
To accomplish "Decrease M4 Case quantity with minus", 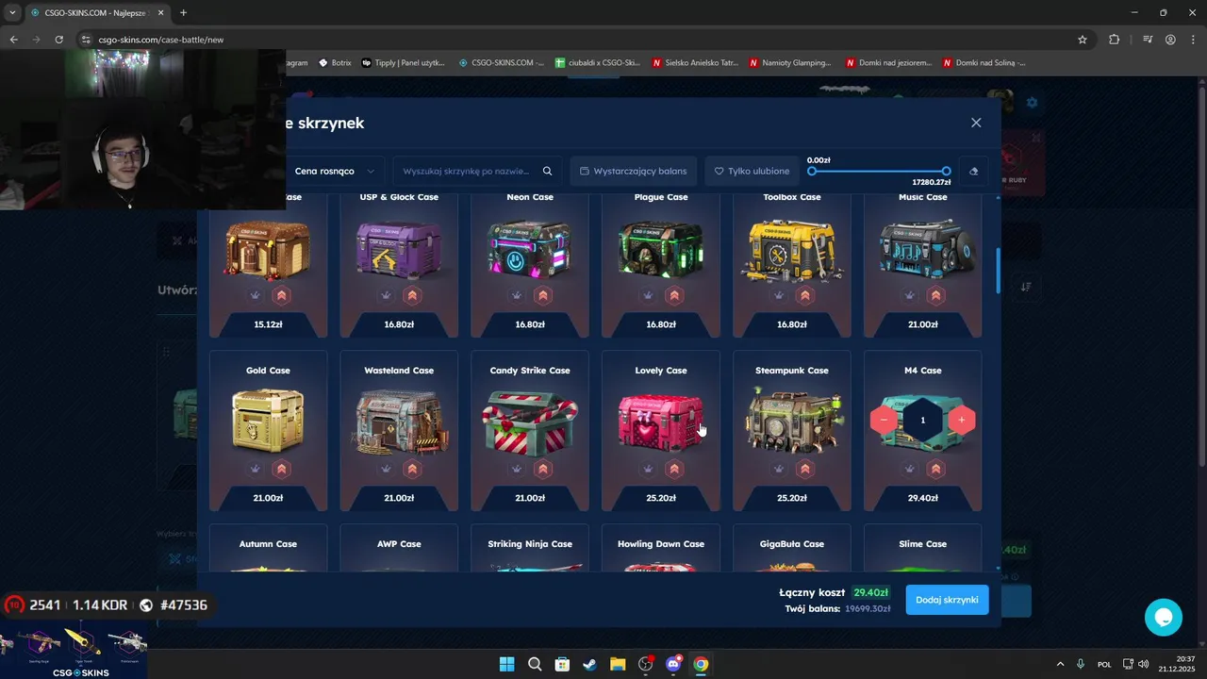I will click(x=884, y=420).
